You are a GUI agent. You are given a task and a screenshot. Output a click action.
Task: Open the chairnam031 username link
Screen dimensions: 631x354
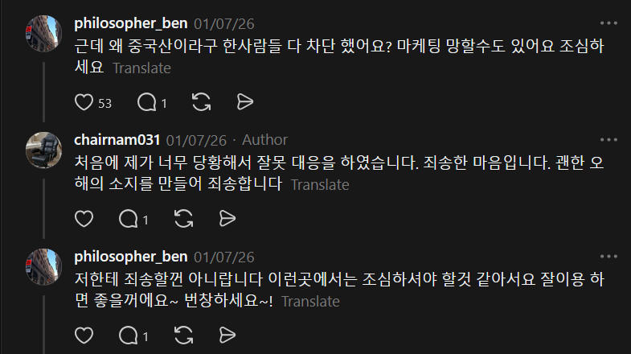tap(117, 140)
